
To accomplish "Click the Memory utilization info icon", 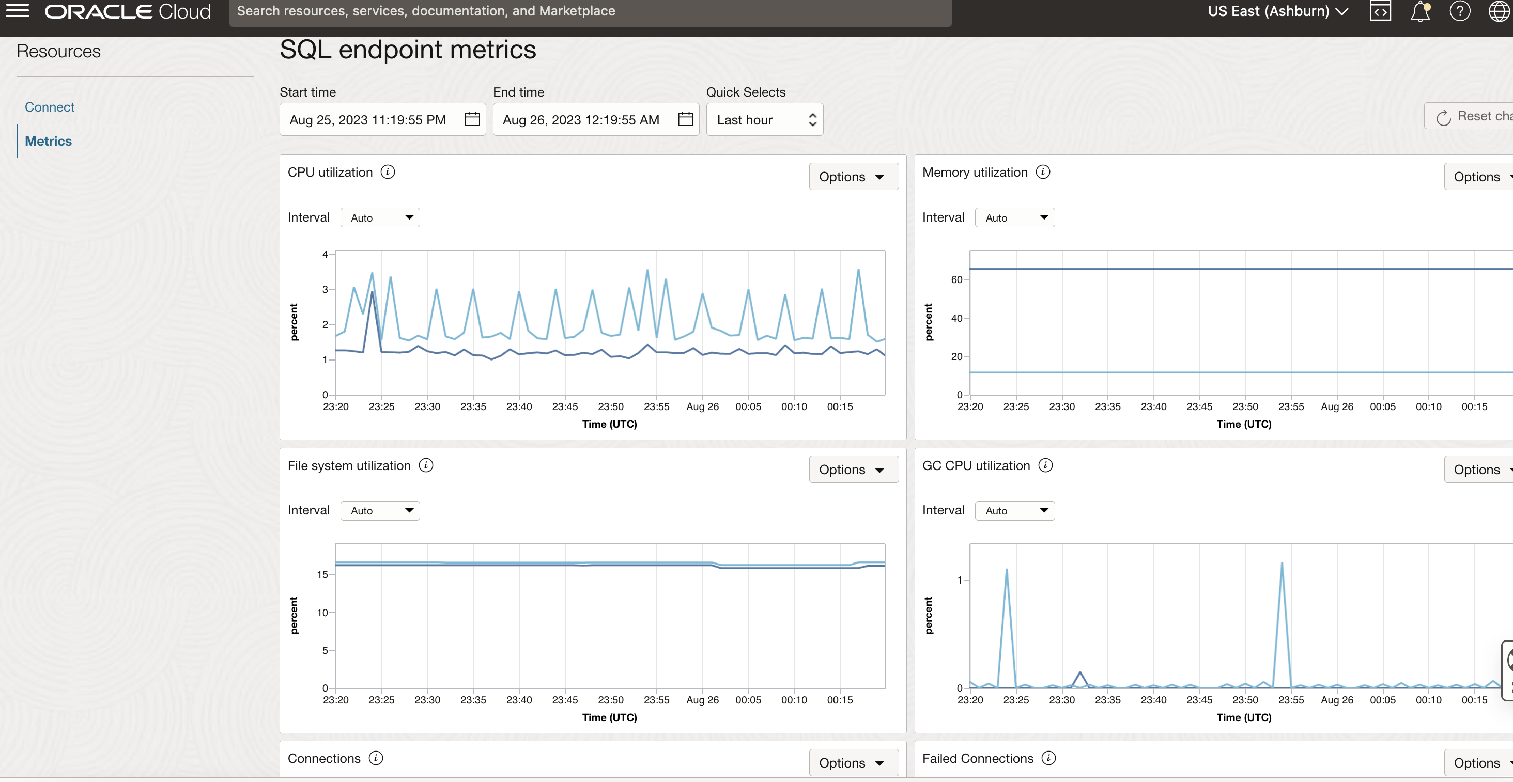I will coord(1043,171).
